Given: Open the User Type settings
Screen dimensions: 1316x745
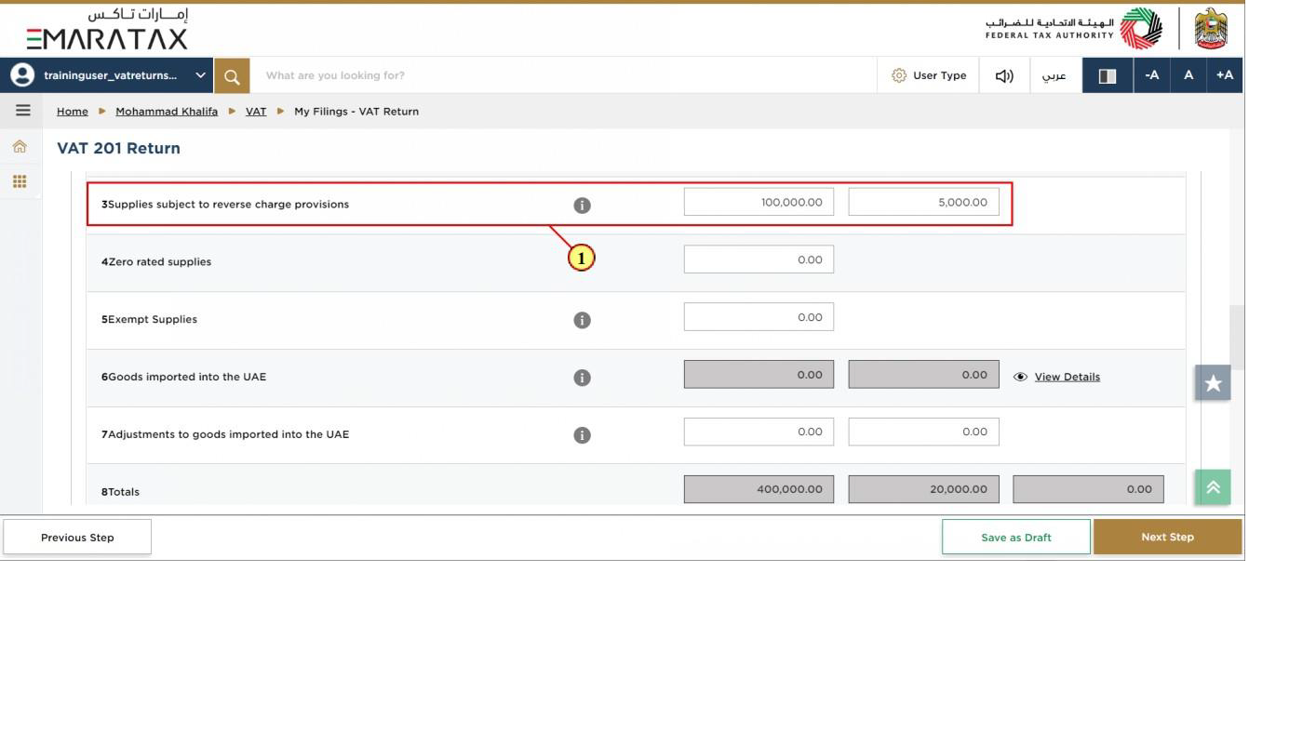Looking at the screenshot, I should coord(929,75).
